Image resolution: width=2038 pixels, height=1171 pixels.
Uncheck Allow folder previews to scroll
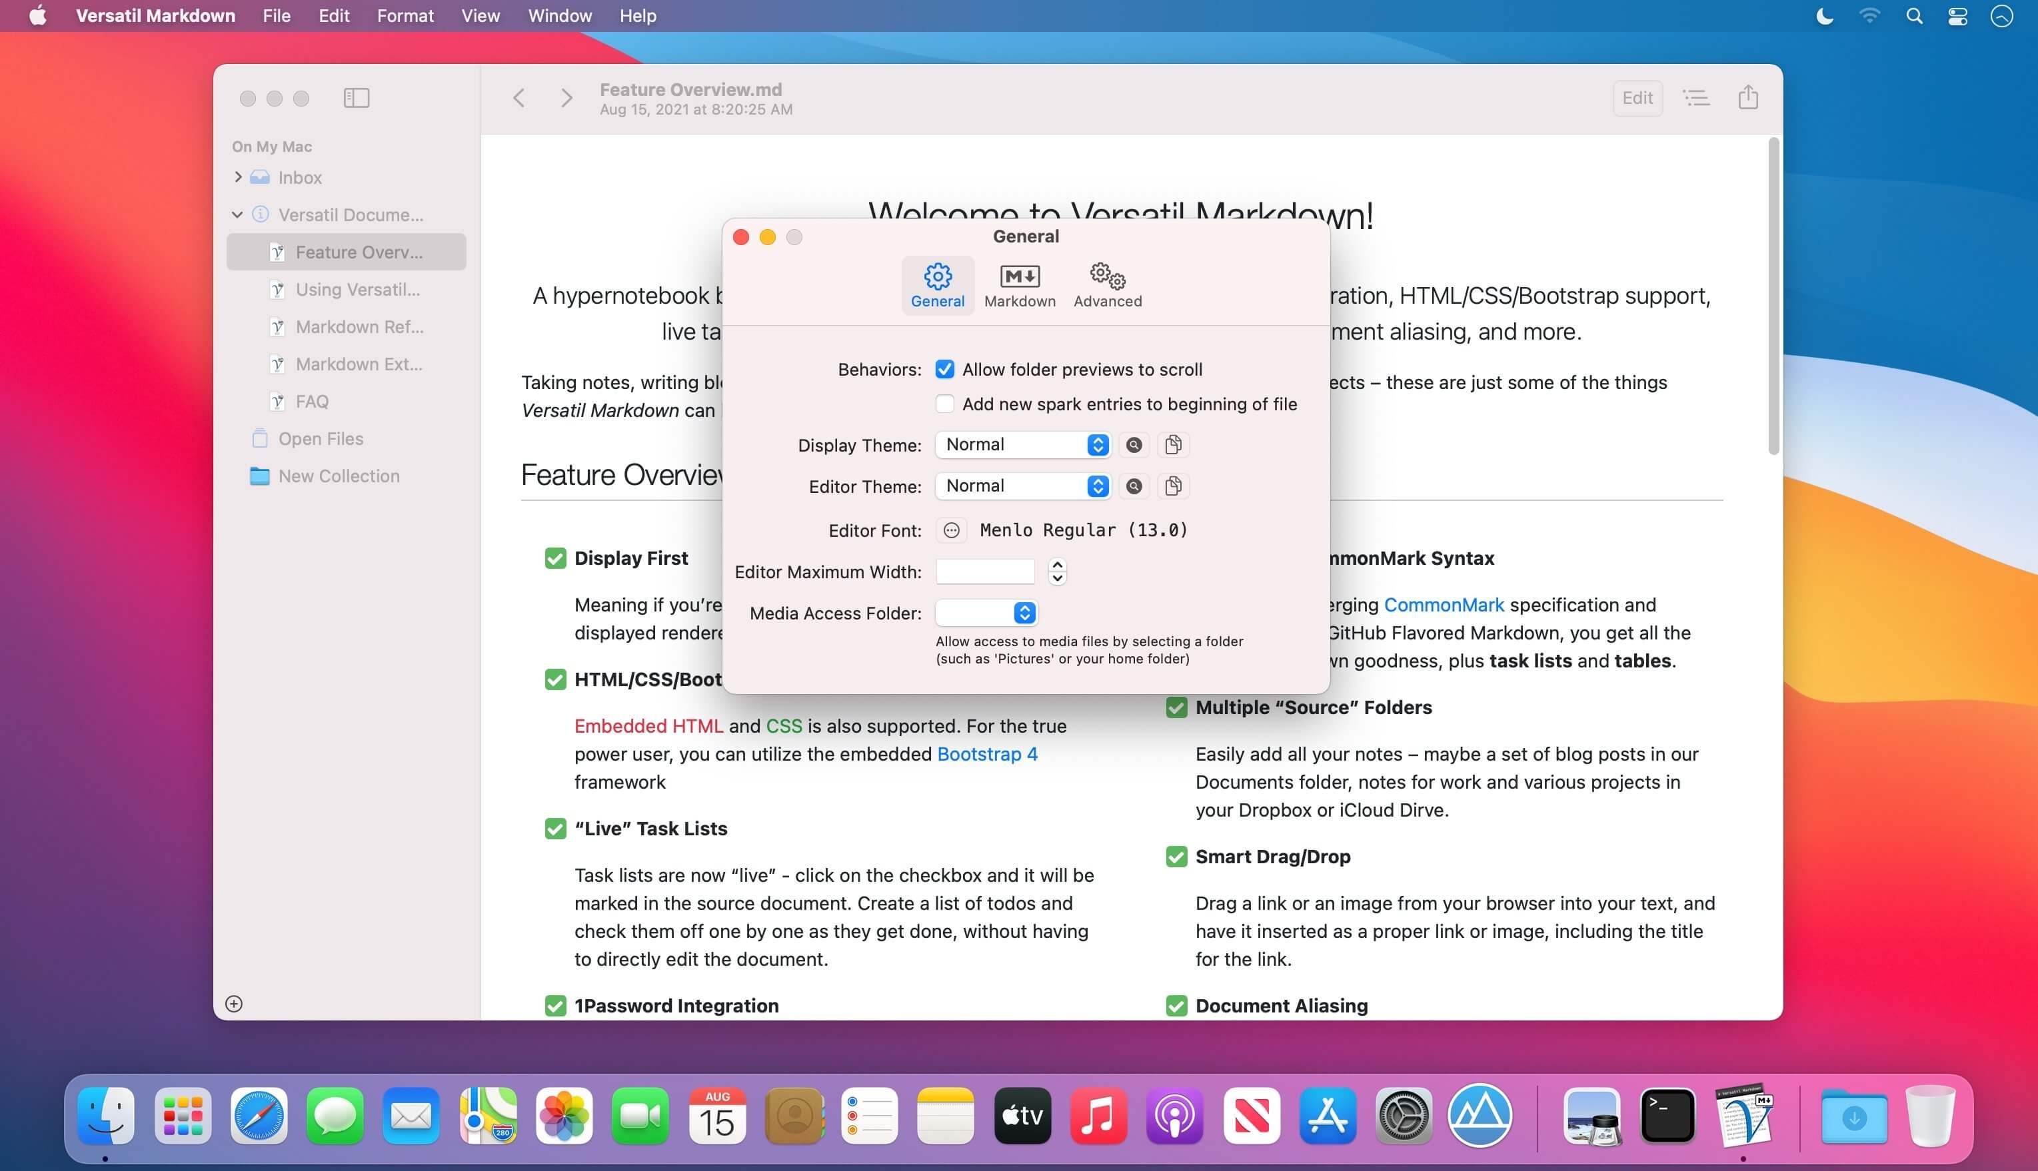click(x=944, y=369)
